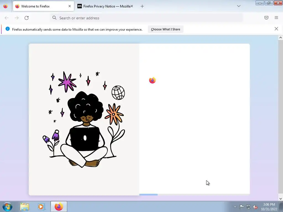The image size is (283, 212).
Task: Launch Windows Media Player from taskbar
Action: [41, 206]
